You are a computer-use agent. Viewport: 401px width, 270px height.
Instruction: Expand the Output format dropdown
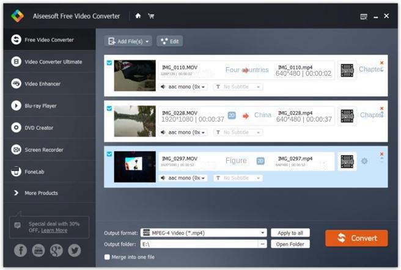263,233
